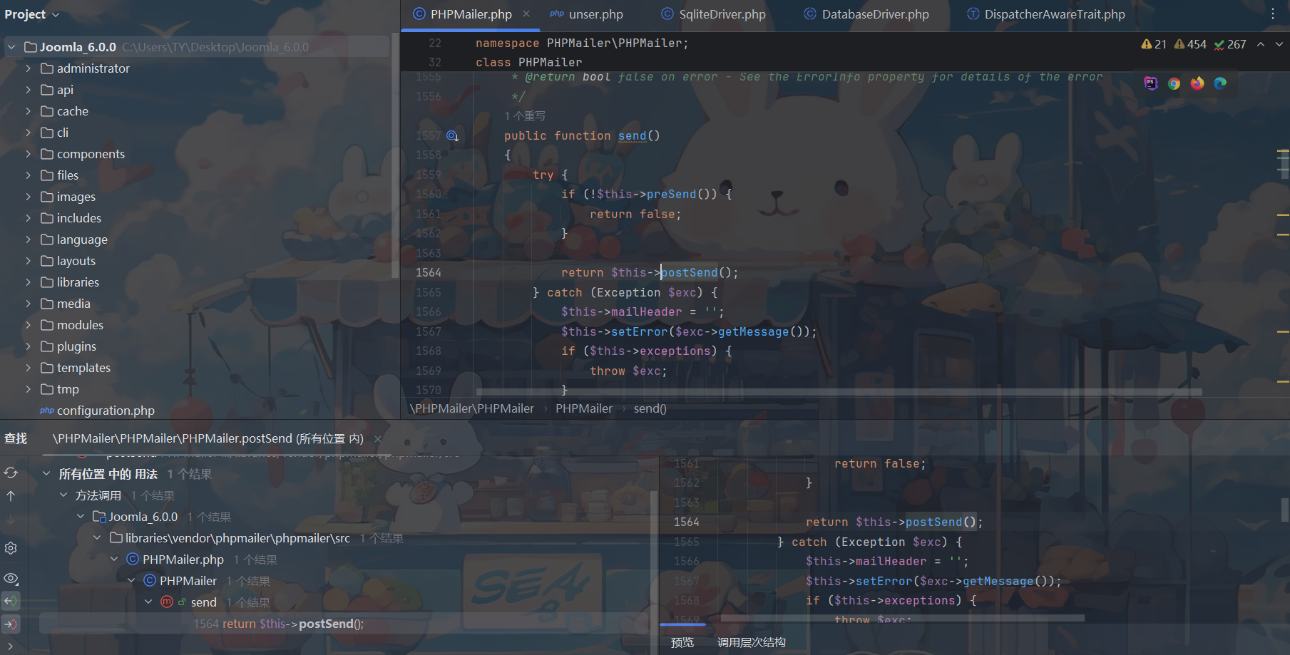Open preview in Chrome browser icon

[x=1174, y=83]
